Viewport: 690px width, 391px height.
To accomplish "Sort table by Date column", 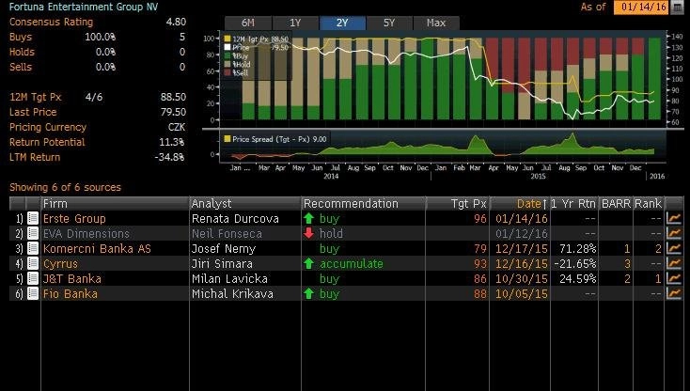I will [520, 204].
